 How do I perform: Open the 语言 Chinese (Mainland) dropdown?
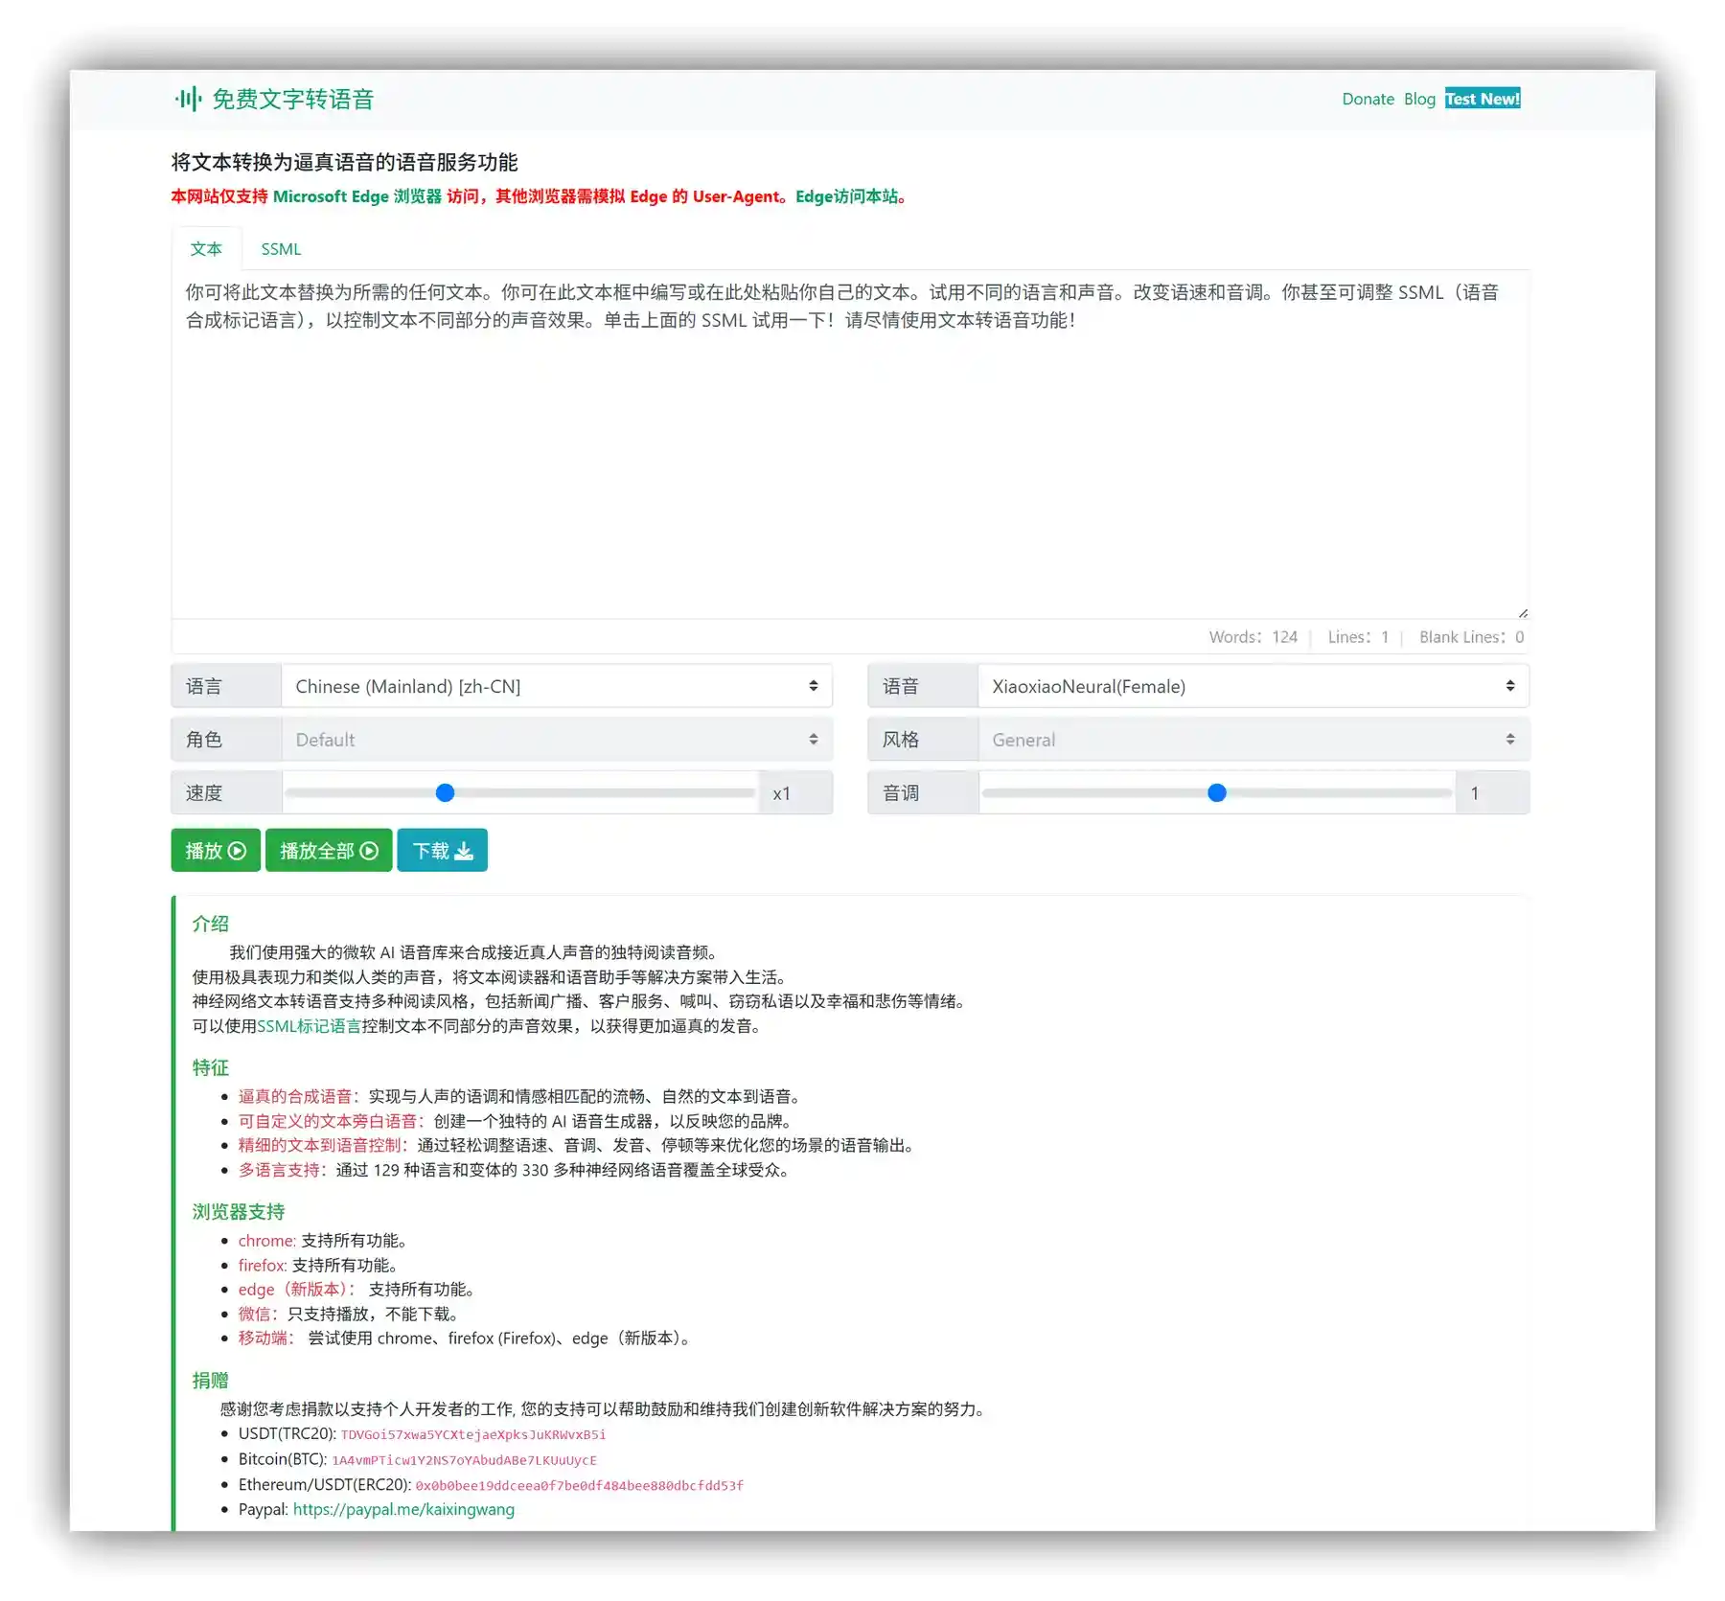[556, 686]
